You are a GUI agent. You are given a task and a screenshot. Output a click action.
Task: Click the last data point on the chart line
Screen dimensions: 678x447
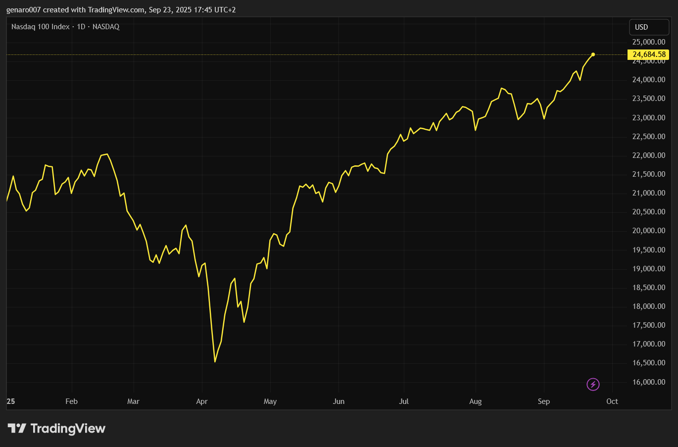pyautogui.click(x=592, y=54)
